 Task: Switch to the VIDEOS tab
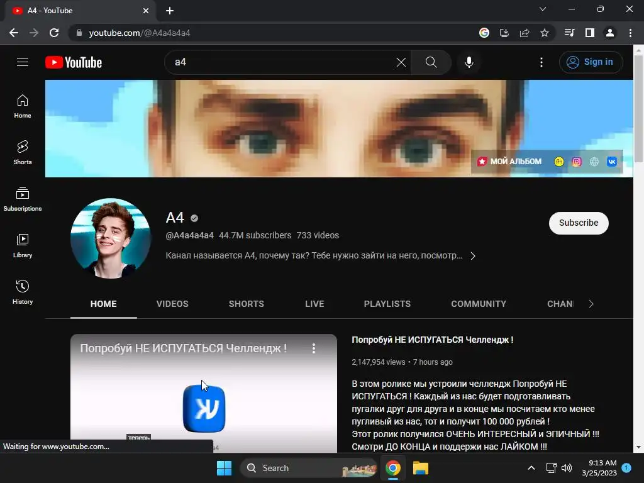(172, 304)
